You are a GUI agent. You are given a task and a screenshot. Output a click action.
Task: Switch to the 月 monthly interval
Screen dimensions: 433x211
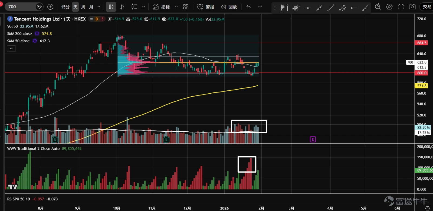click(x=91, y=7)
